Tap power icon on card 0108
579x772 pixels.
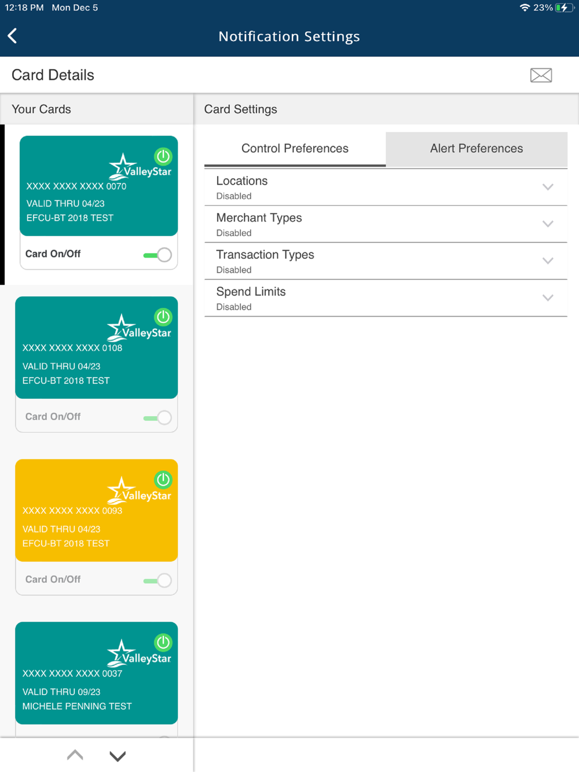pyautogui.click(x=163, y=317)
